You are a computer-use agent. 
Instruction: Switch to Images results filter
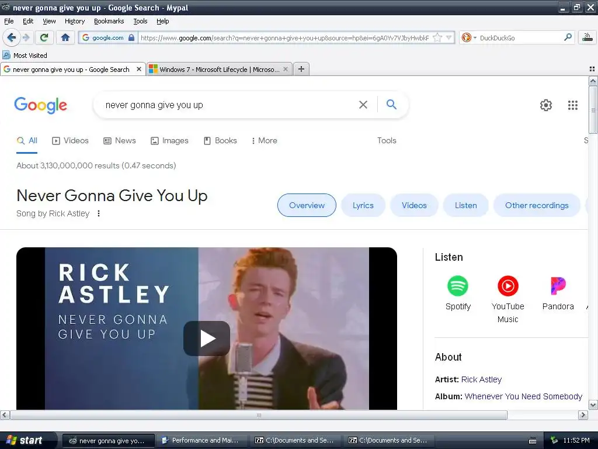point(170,140)
